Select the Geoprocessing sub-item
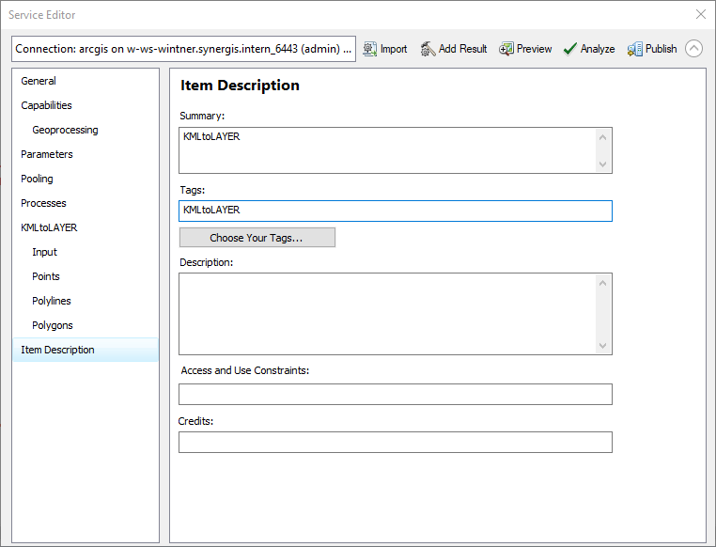 [65, 130]
